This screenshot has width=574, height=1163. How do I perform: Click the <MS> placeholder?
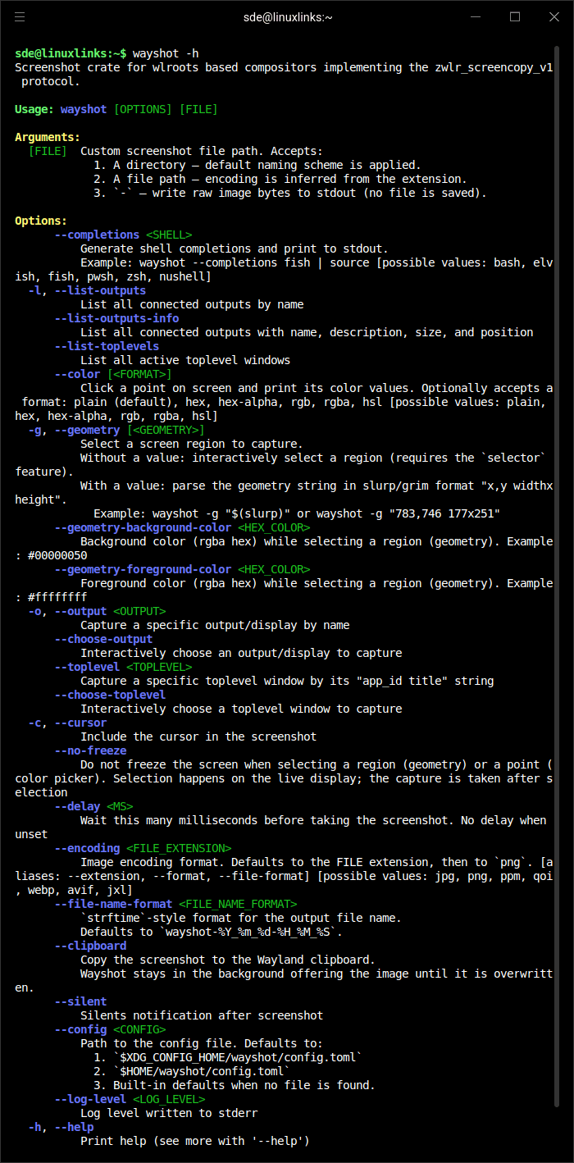point(120,806)
